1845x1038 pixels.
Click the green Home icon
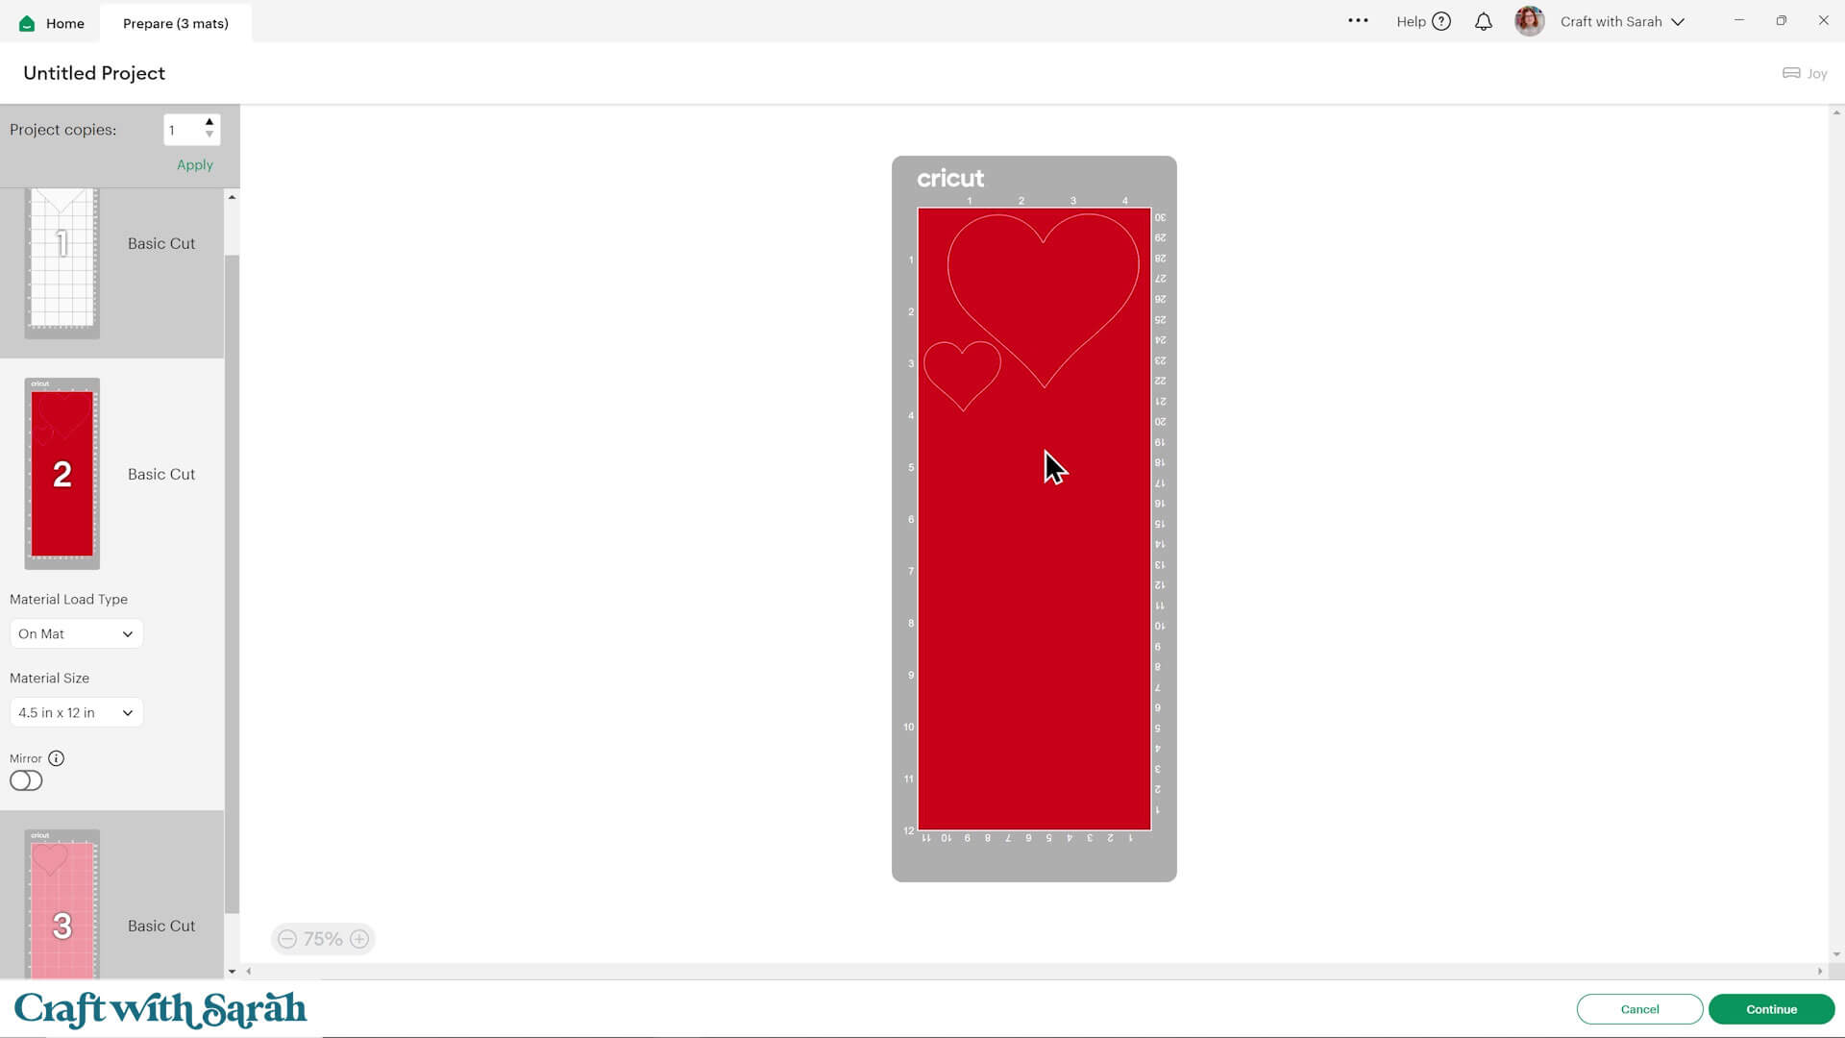click(27, 23)
